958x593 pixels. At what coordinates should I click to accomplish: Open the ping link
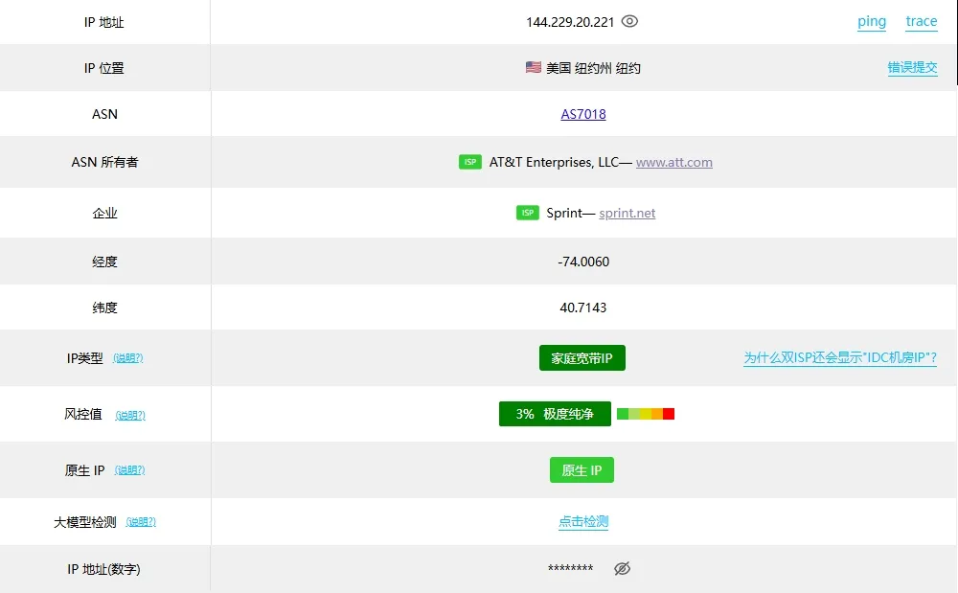point(871,22)
